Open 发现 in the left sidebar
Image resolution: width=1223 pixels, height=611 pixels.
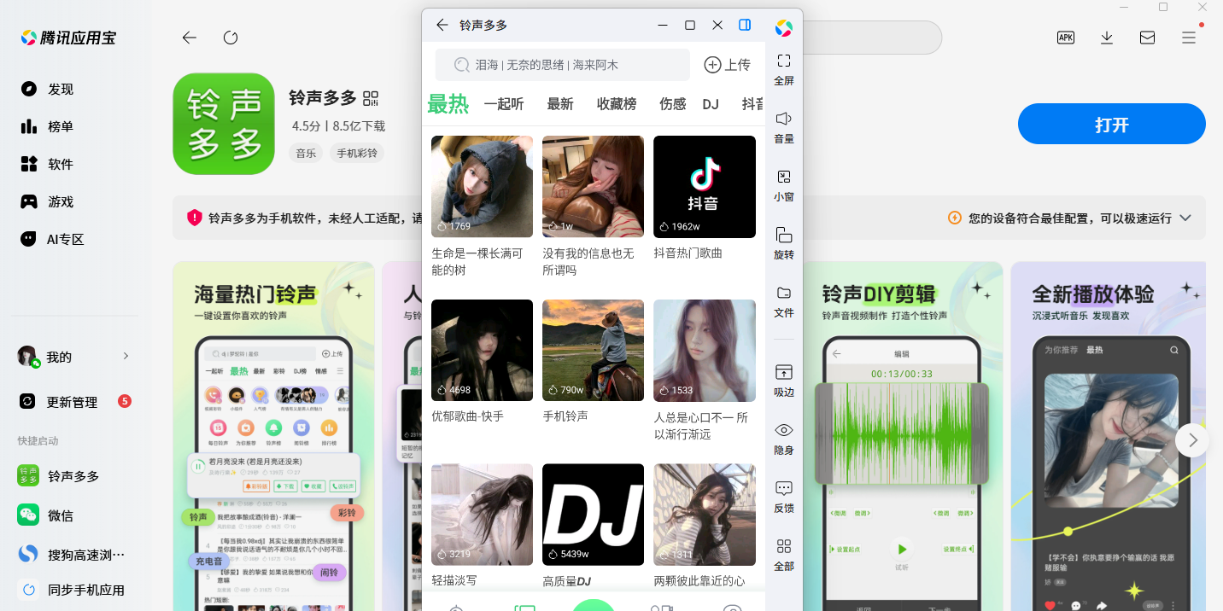tap(61, 89)
